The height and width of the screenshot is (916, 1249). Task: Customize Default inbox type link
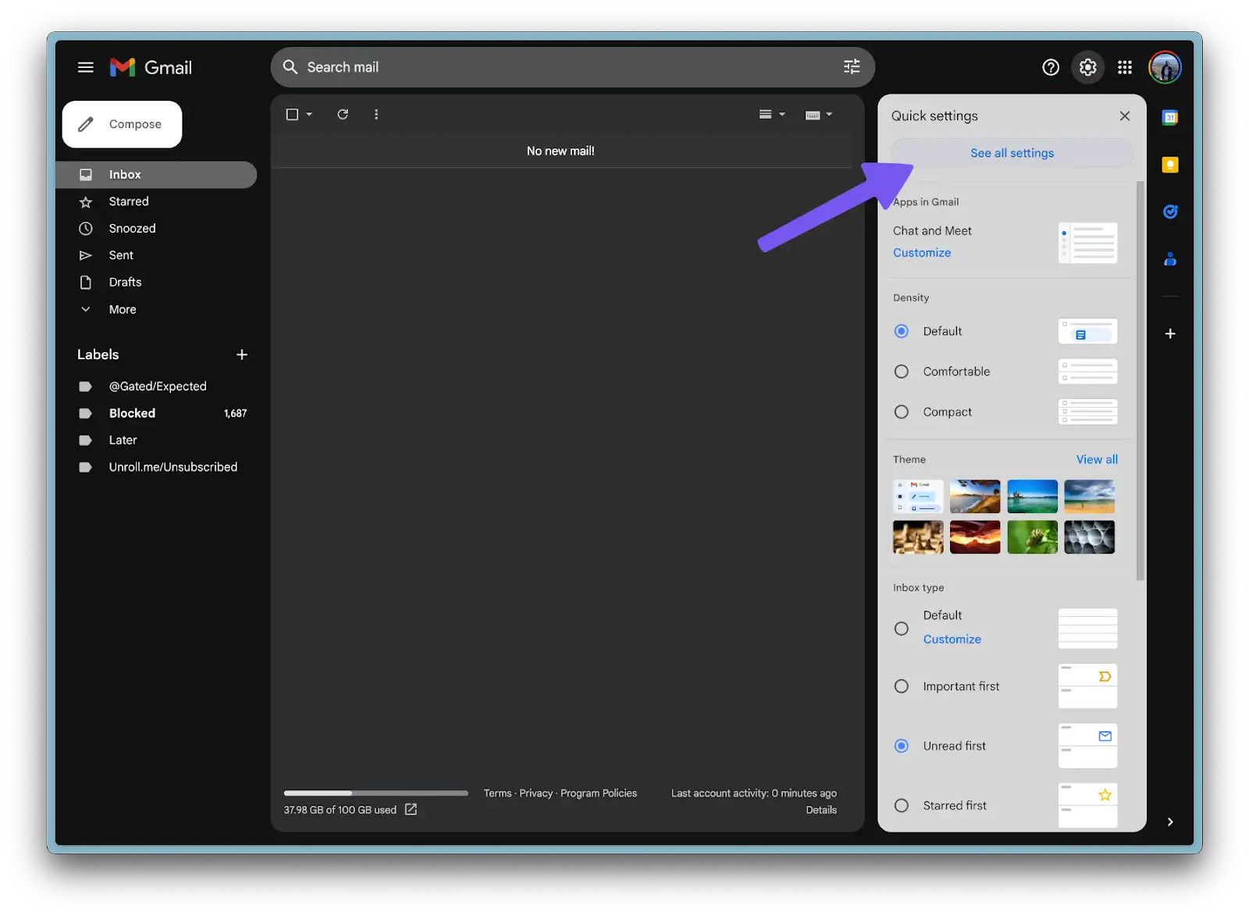(952, 639)
